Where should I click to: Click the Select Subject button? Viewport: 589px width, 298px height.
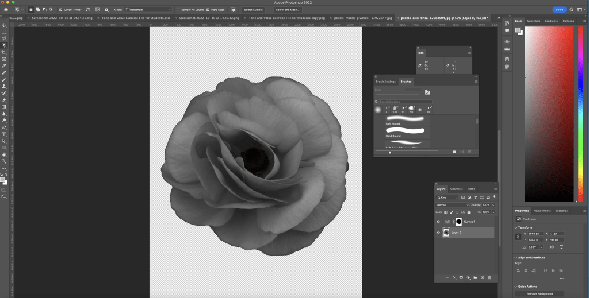click(x=253, y=10)
